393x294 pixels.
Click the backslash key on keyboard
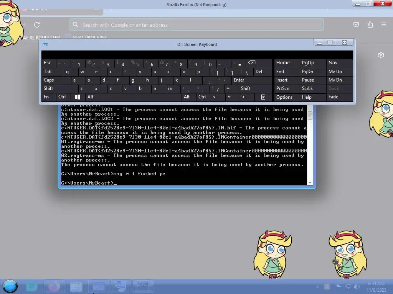(246, 72)
